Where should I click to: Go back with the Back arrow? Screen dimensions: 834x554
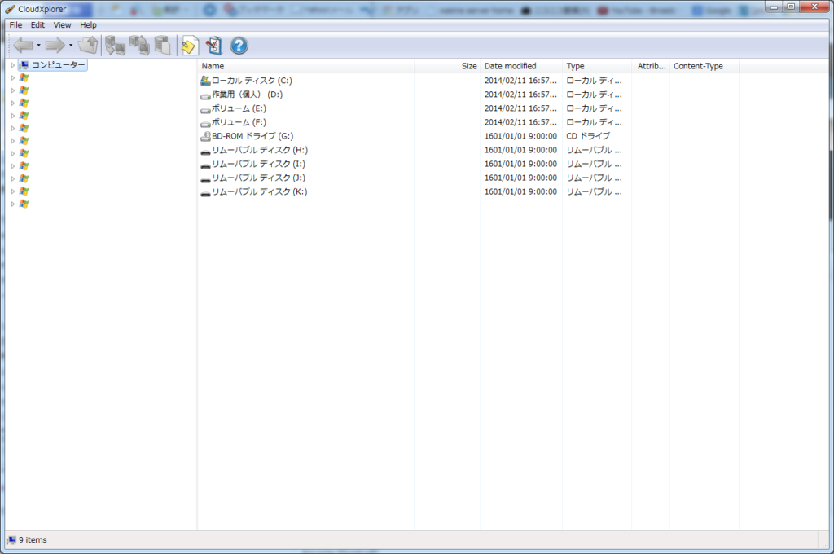pyautogui.click(x=24, y=46)
